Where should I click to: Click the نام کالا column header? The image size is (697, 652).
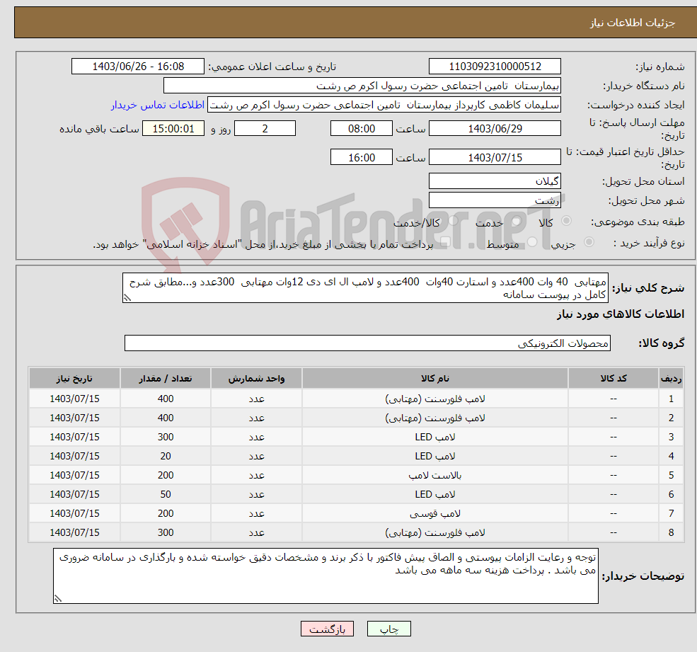[x=435, y=379]
